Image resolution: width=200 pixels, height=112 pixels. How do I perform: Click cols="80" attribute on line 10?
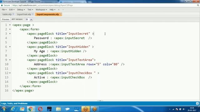pyautogui.click(x=111, y=64)
